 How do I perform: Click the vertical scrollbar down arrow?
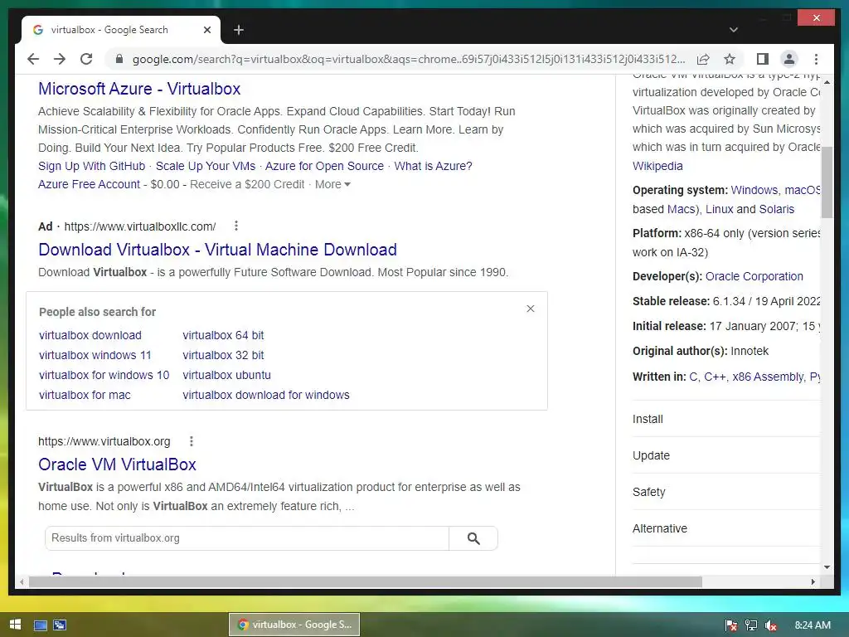827,567
